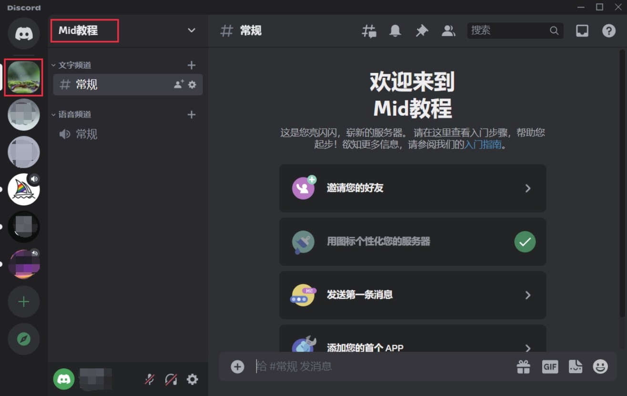Add a server with plus button
The width and height of the screenshot is (627, 396).
click(23, 302)
